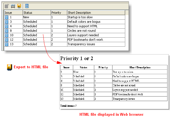Select the 'Startup is too slow' row

pos(80,17)
